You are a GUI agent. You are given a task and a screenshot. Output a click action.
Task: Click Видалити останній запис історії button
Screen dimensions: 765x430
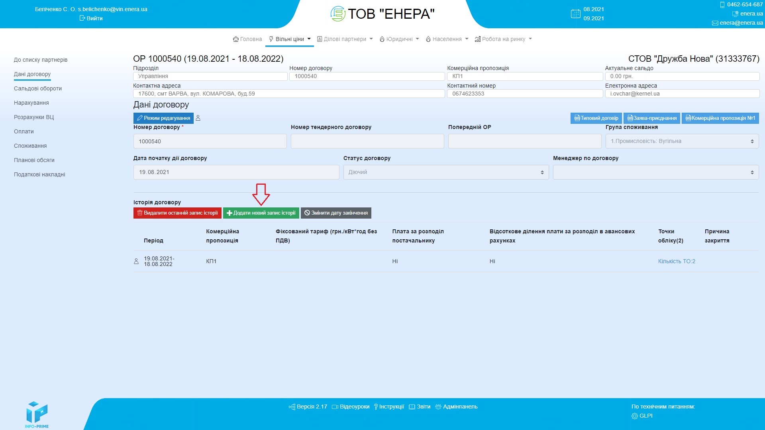tap(177, 213)
